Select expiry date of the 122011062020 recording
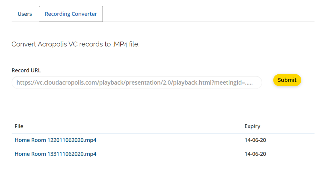 tap(255, 140)
